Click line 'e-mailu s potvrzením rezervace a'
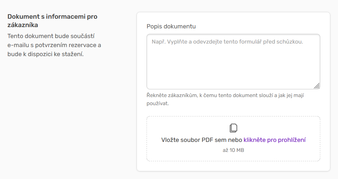338x179 pixels. pos(54,45)
